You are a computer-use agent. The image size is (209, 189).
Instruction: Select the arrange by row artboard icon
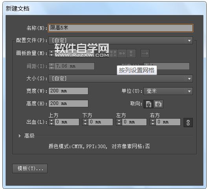(122, 53)
